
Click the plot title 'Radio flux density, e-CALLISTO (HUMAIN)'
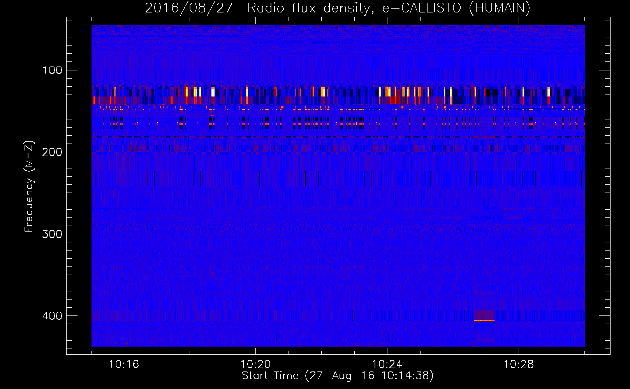click(389, 8)
